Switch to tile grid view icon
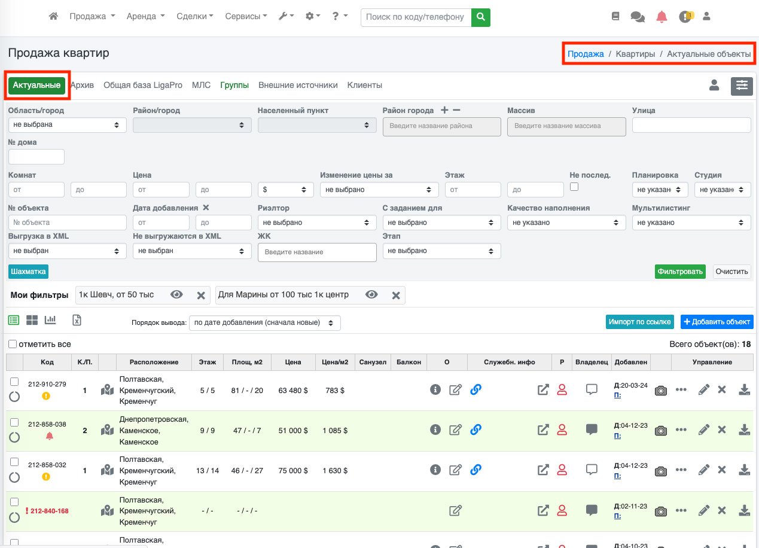 (32, 321)
